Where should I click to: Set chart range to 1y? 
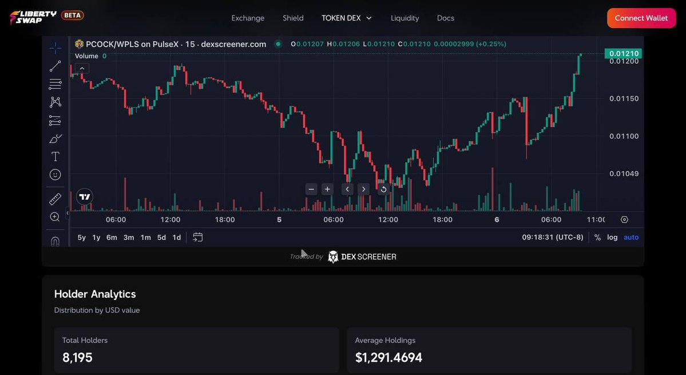tap(96, 238)
